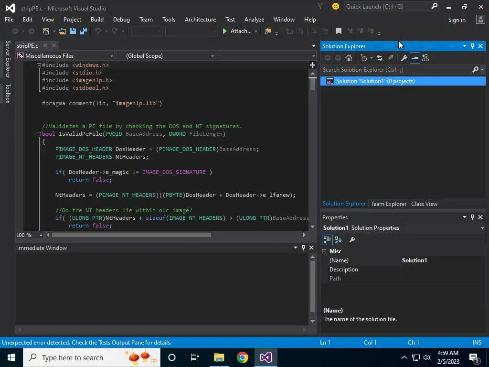The height and width of the screenshot is (367, 489).
Task: Open the Toolbox side tab
Action: pos(8,93)
